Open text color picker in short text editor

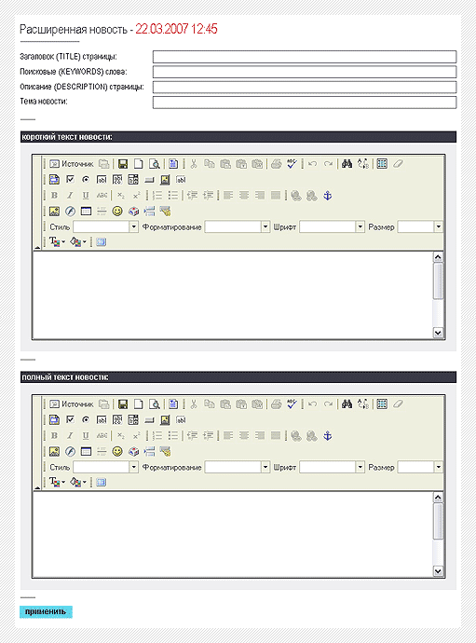coord(57,242)
